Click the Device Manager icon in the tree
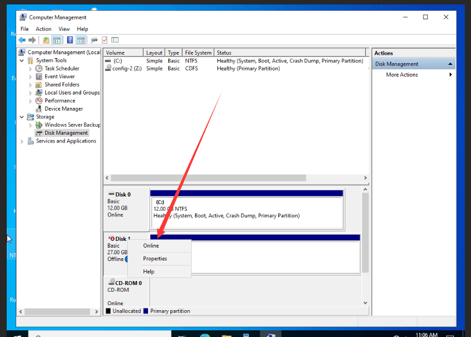This screenshot has height=337, width=471. 39,109
